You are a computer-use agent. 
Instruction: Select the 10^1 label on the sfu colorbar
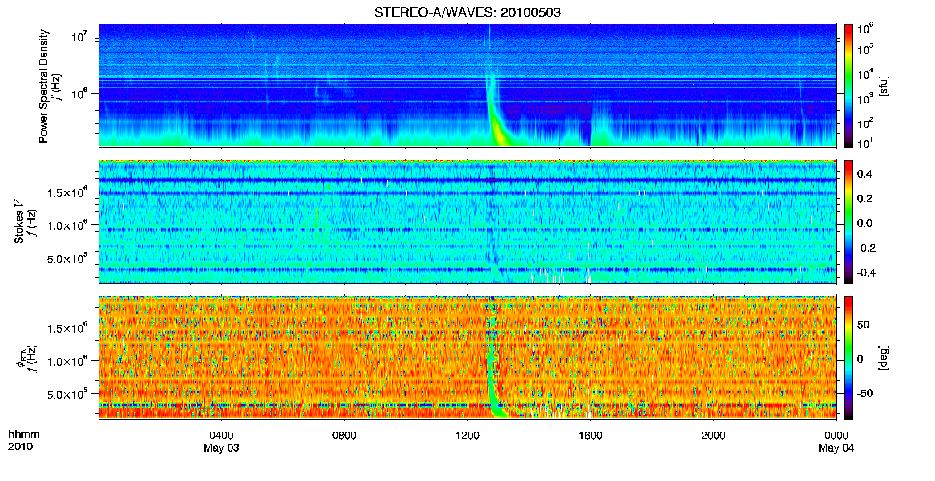[865, 143]
